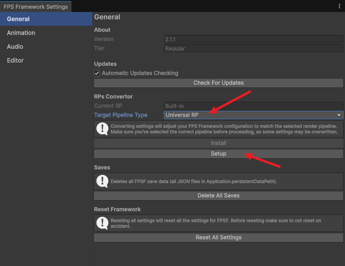
Task: Click the Saves section heading
Action: click(102, 168)
